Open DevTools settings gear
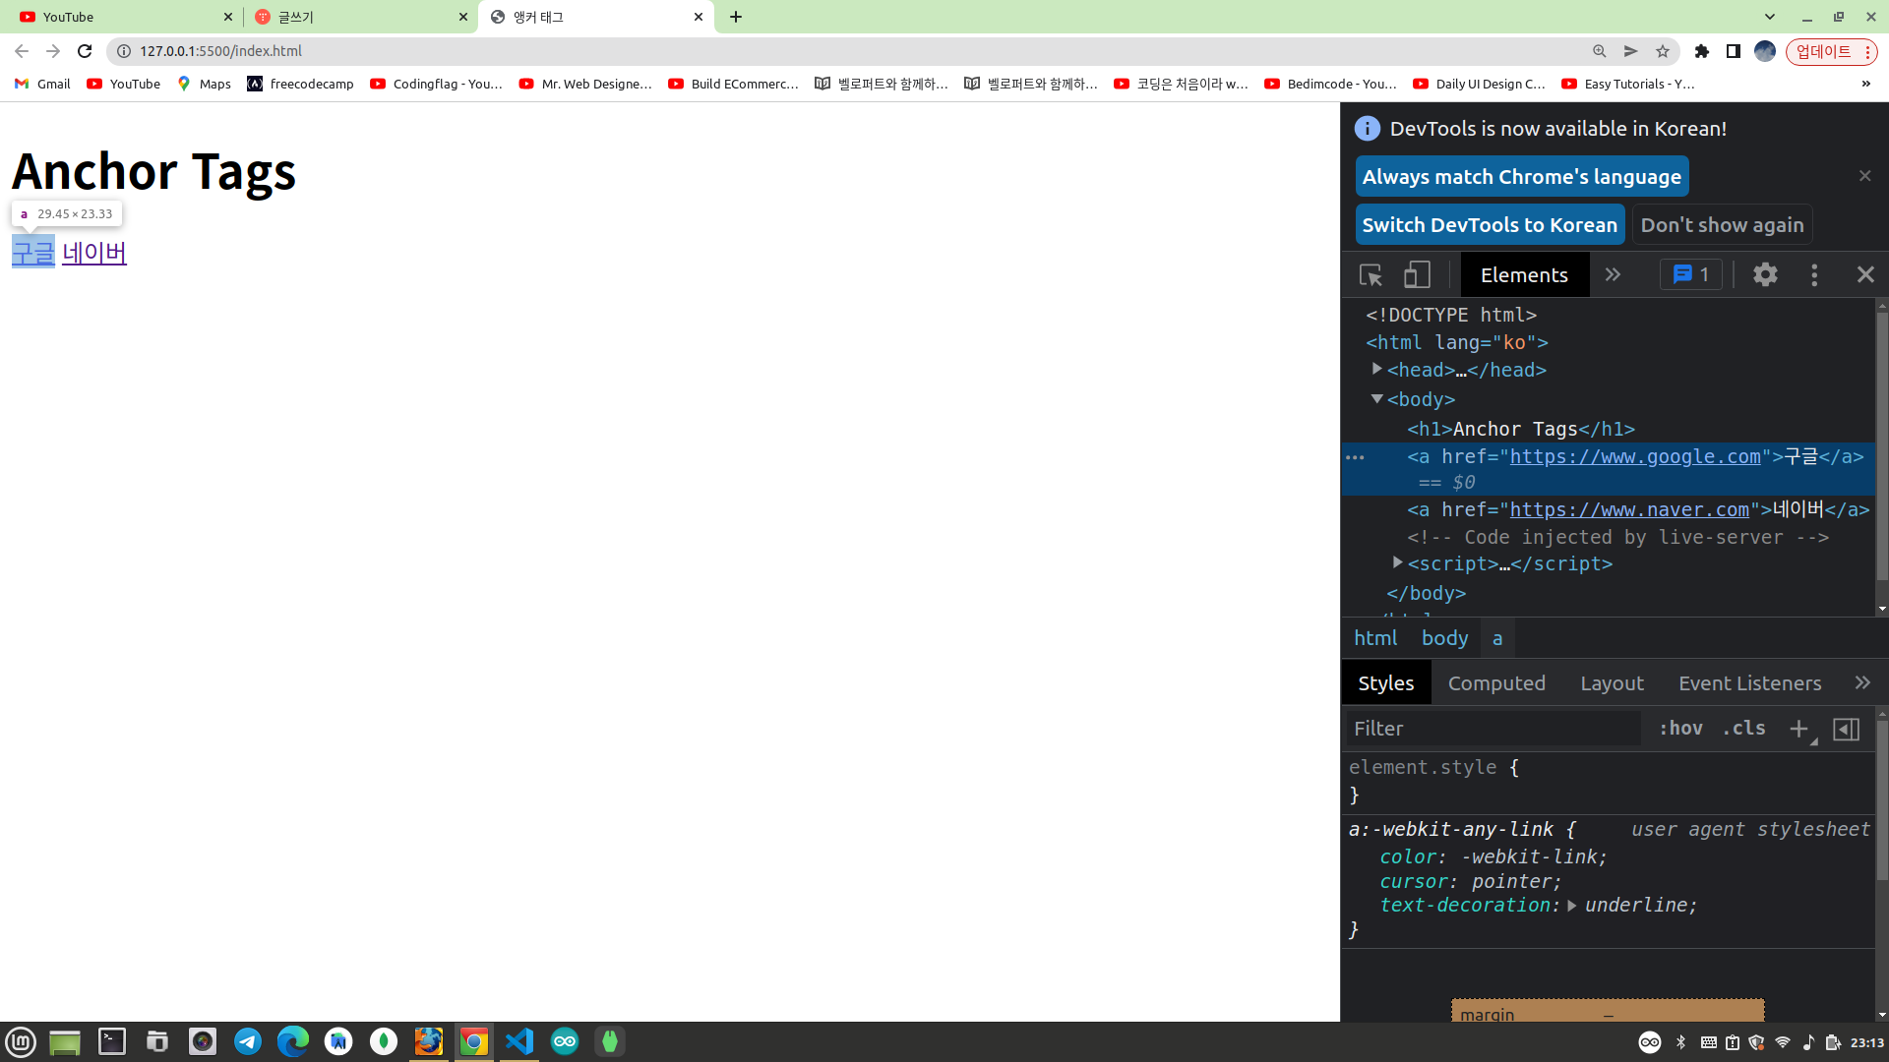Image resolution: width=1889 pixels, height=1062 pixels. (x=1765, y=275)
